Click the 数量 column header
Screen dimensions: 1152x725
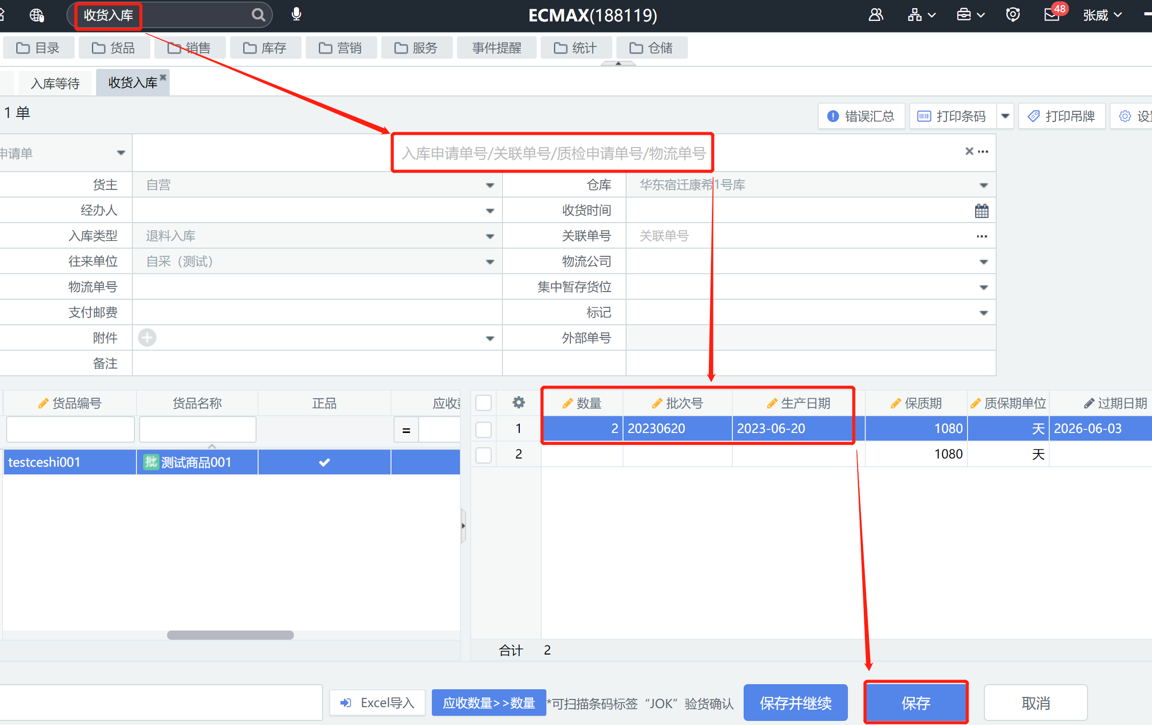click(582, 403)
